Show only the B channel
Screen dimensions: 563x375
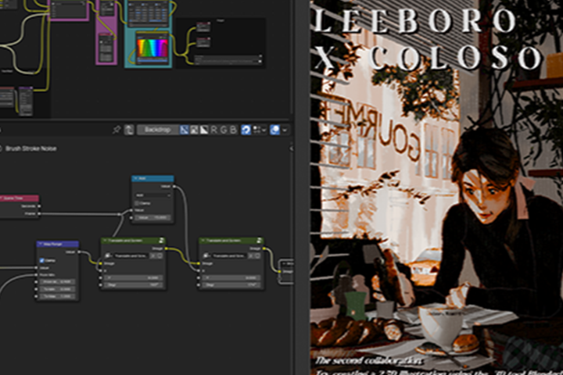[x=233, y=130]
